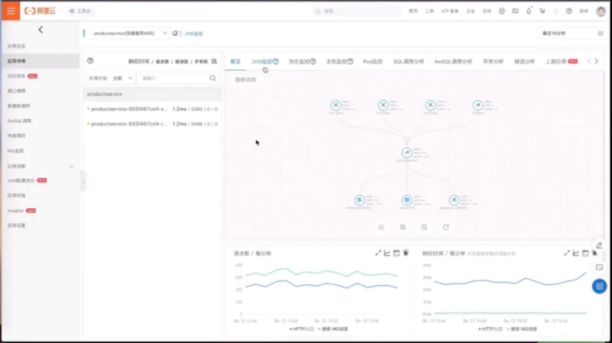612x343 pixels.
Task: Click calendar icon on requests chart
Action: click(x=396, y=253)
